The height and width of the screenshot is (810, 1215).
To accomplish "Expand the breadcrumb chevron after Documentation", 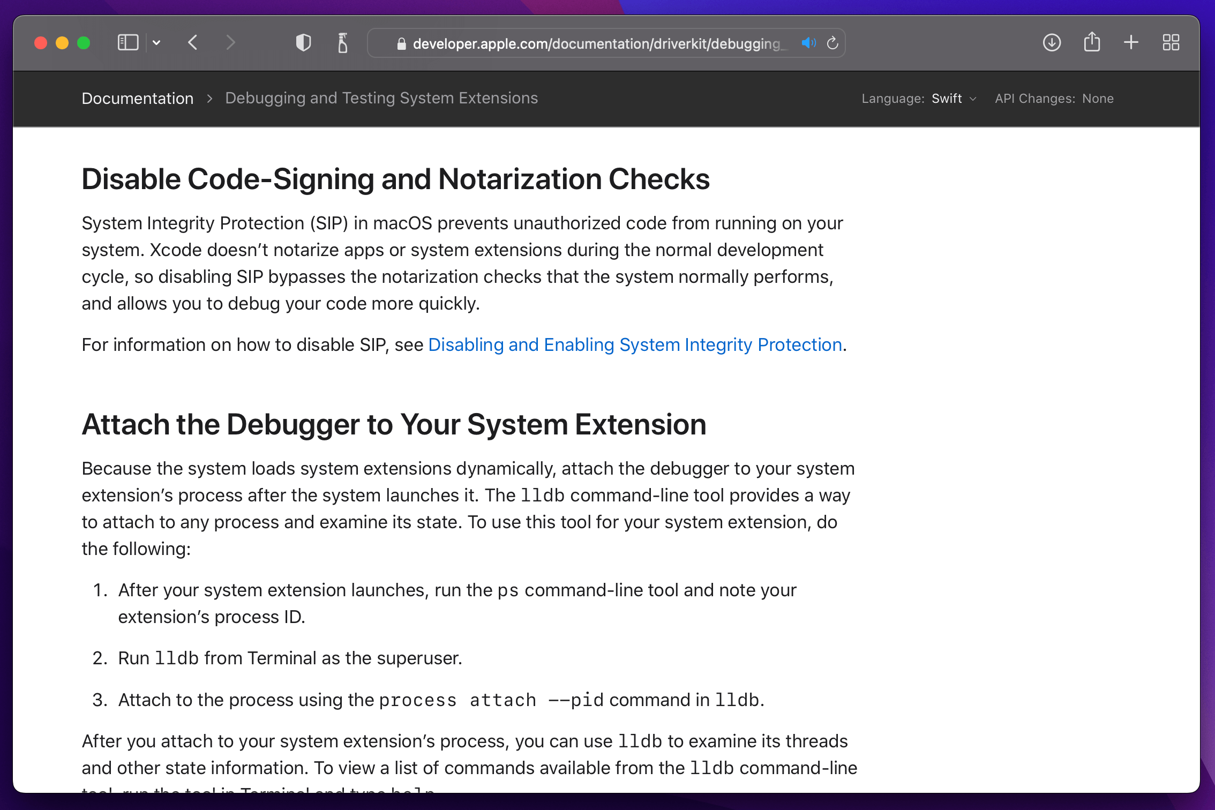I will pyautogui.click(x=209, y=99).
